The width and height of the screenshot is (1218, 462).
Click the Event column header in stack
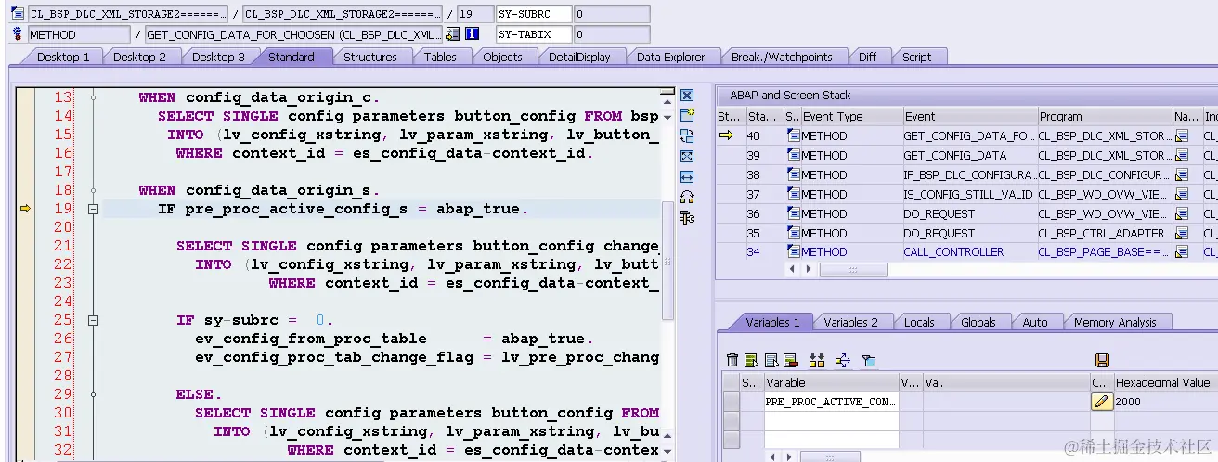(x=970, y=116)
